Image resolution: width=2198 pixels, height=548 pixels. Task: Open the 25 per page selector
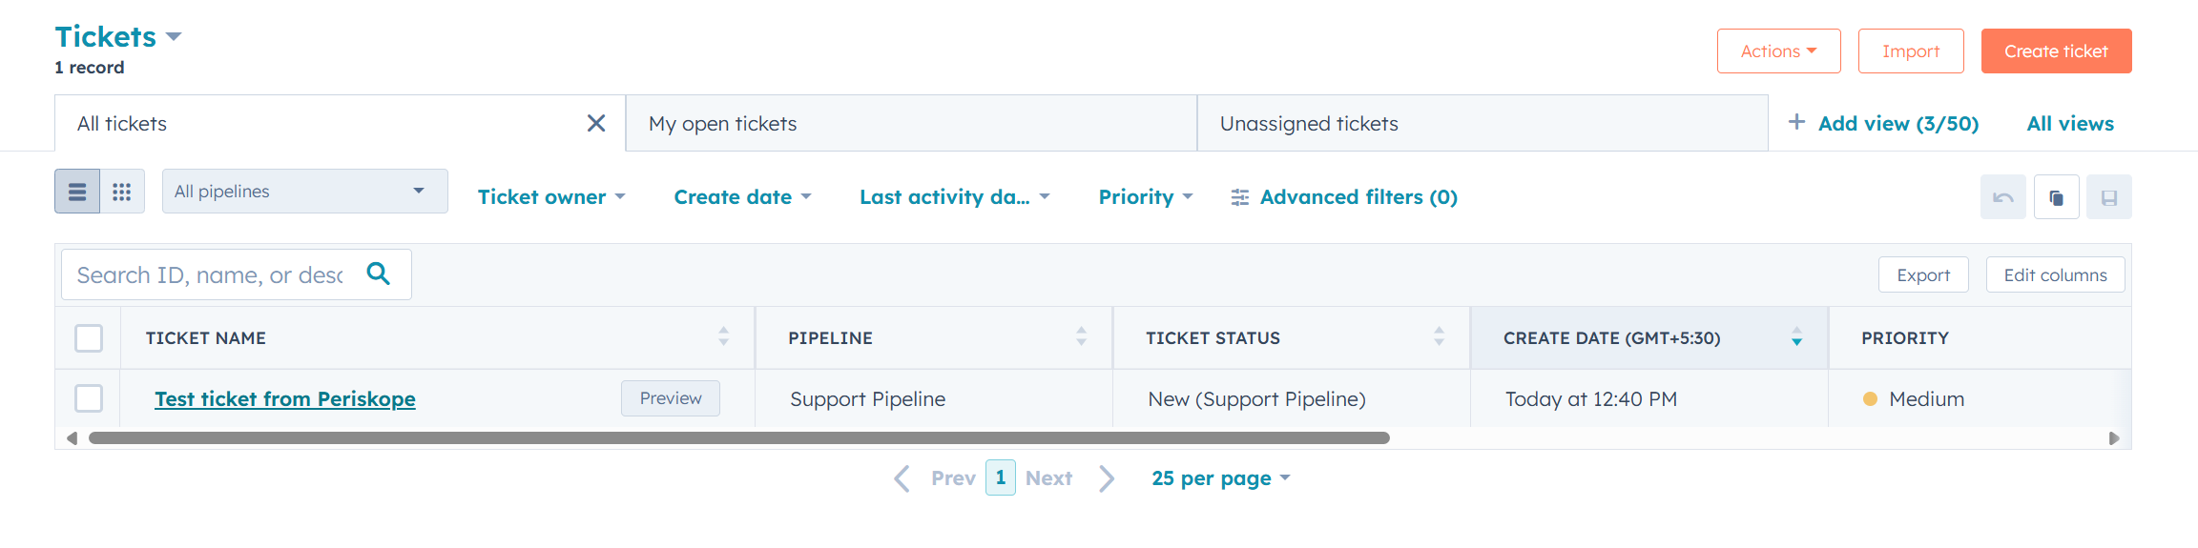[x=1220, y=477]
